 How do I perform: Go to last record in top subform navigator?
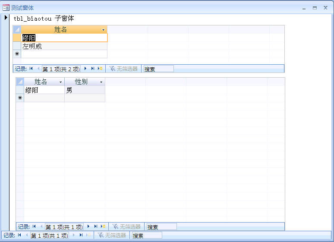point(93,69)
